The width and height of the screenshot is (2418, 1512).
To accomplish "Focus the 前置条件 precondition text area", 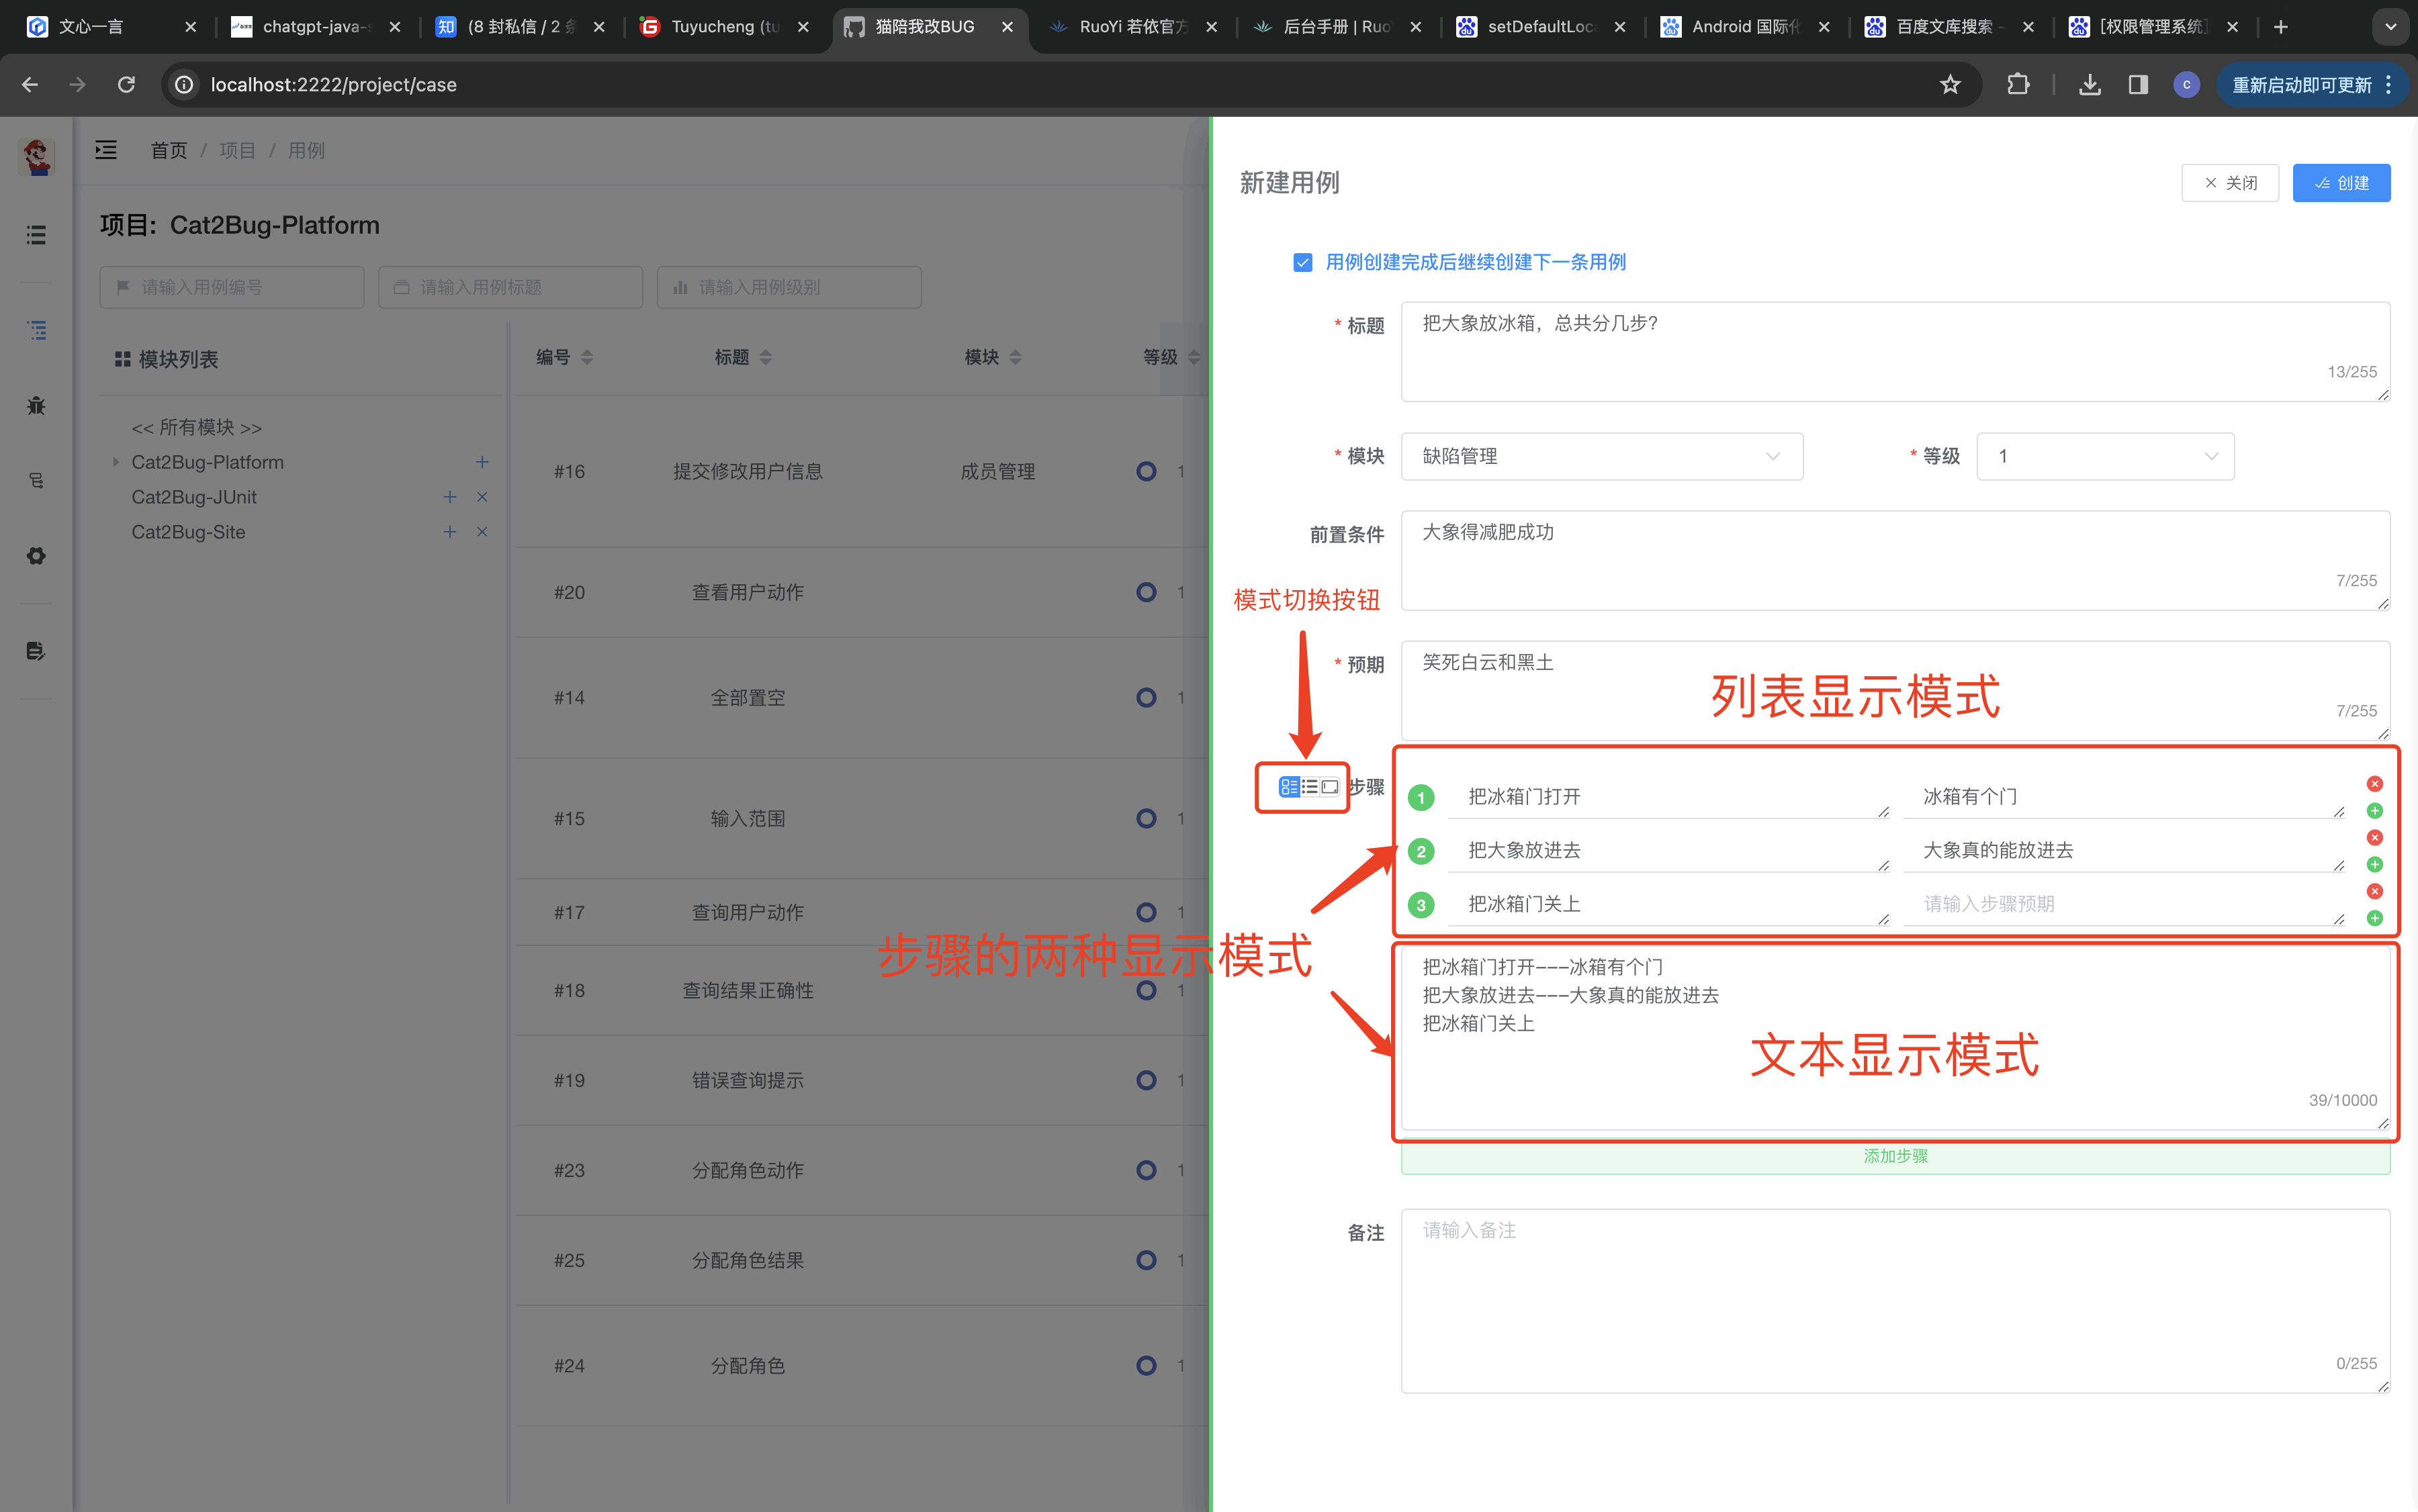I will pos(1895,560).
